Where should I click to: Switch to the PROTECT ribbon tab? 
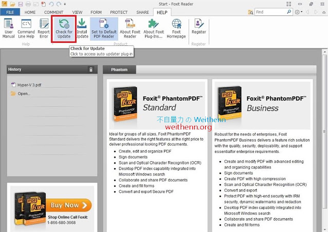119,12
